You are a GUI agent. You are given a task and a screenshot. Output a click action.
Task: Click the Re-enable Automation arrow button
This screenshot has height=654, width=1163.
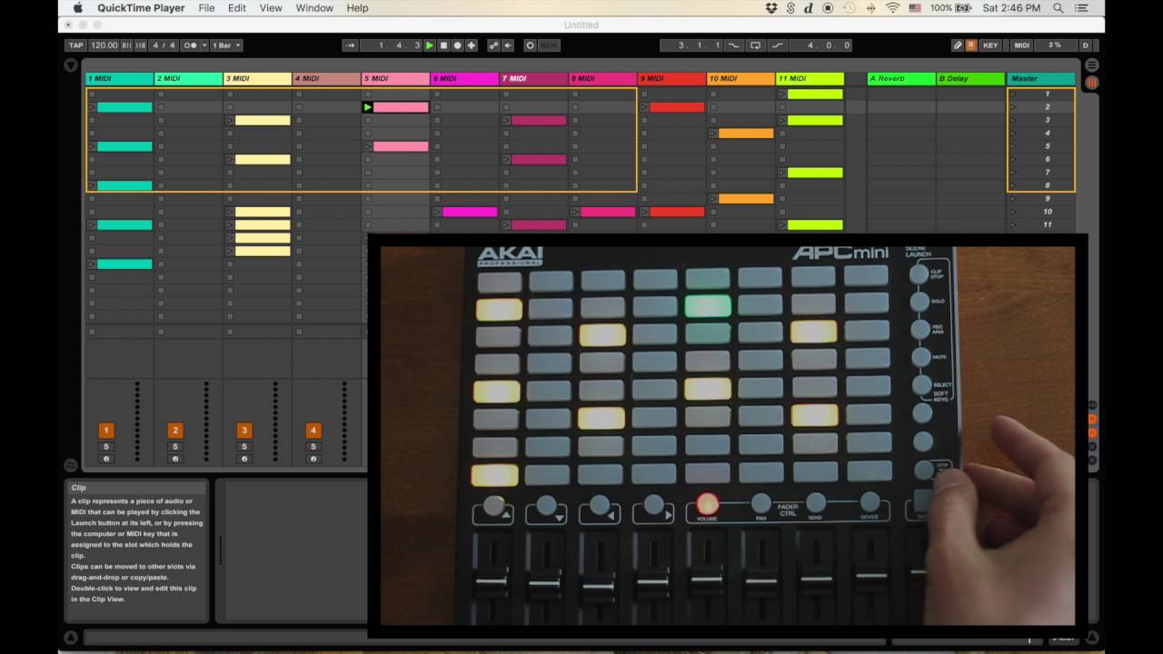[x=507, y=45]
